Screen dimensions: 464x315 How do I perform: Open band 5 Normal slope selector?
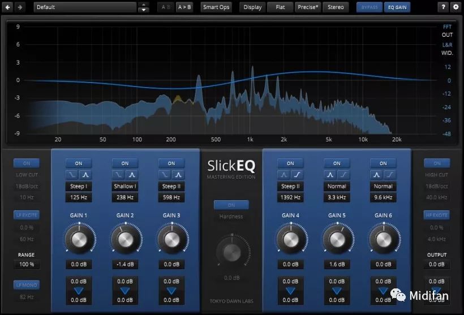[337, 186]
